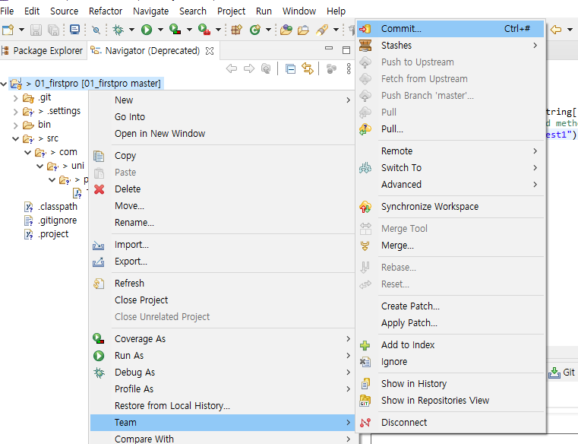Expand the bin folder node

[15, 125]
